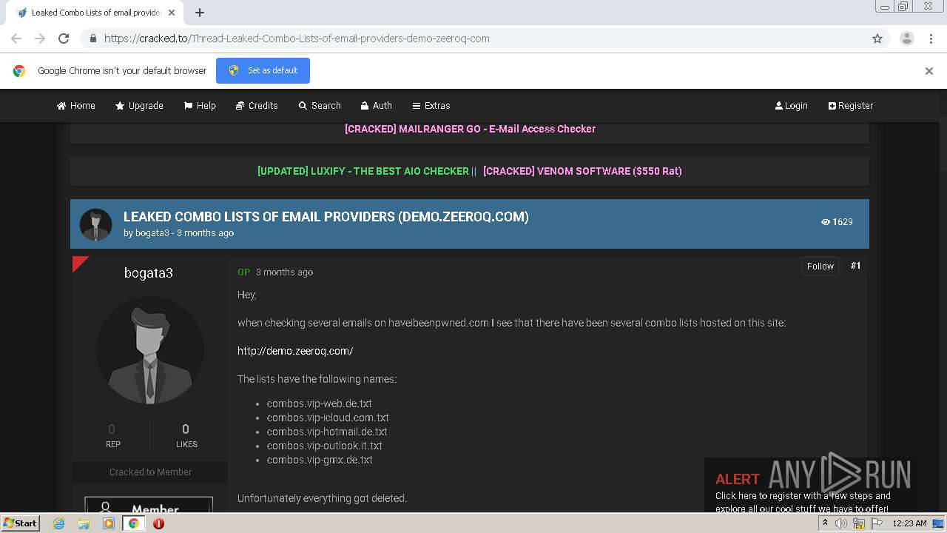Click the views eye icon showing 1629
Viewport: 947px width, 533px height.
click(x=826, y=222)
